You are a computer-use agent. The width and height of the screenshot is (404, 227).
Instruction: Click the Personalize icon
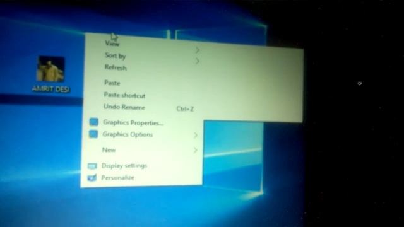coord(92,178)
